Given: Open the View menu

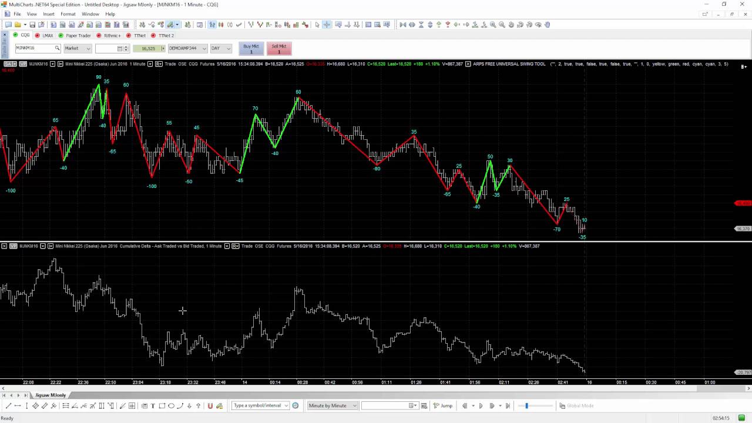Looking at the screenshot, I should pyautogui.click(x=32, y=14).
